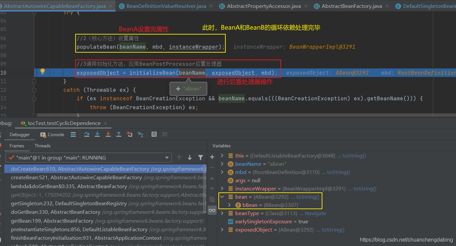Click the Drop Frame icon
This screenshot has width=456, height=246.
(x=130, y=134)
